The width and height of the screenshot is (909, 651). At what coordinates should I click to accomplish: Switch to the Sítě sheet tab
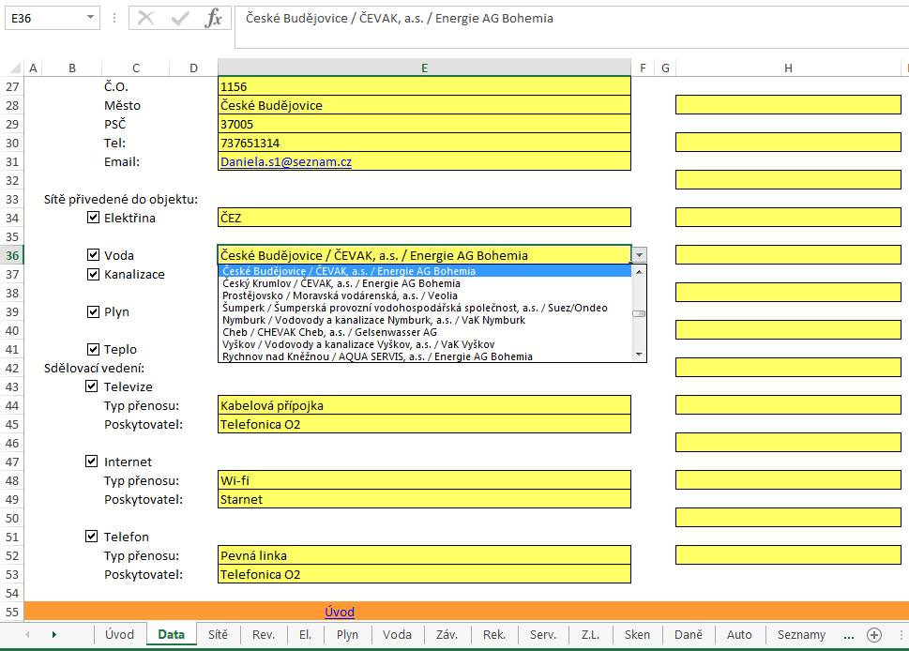218,635
